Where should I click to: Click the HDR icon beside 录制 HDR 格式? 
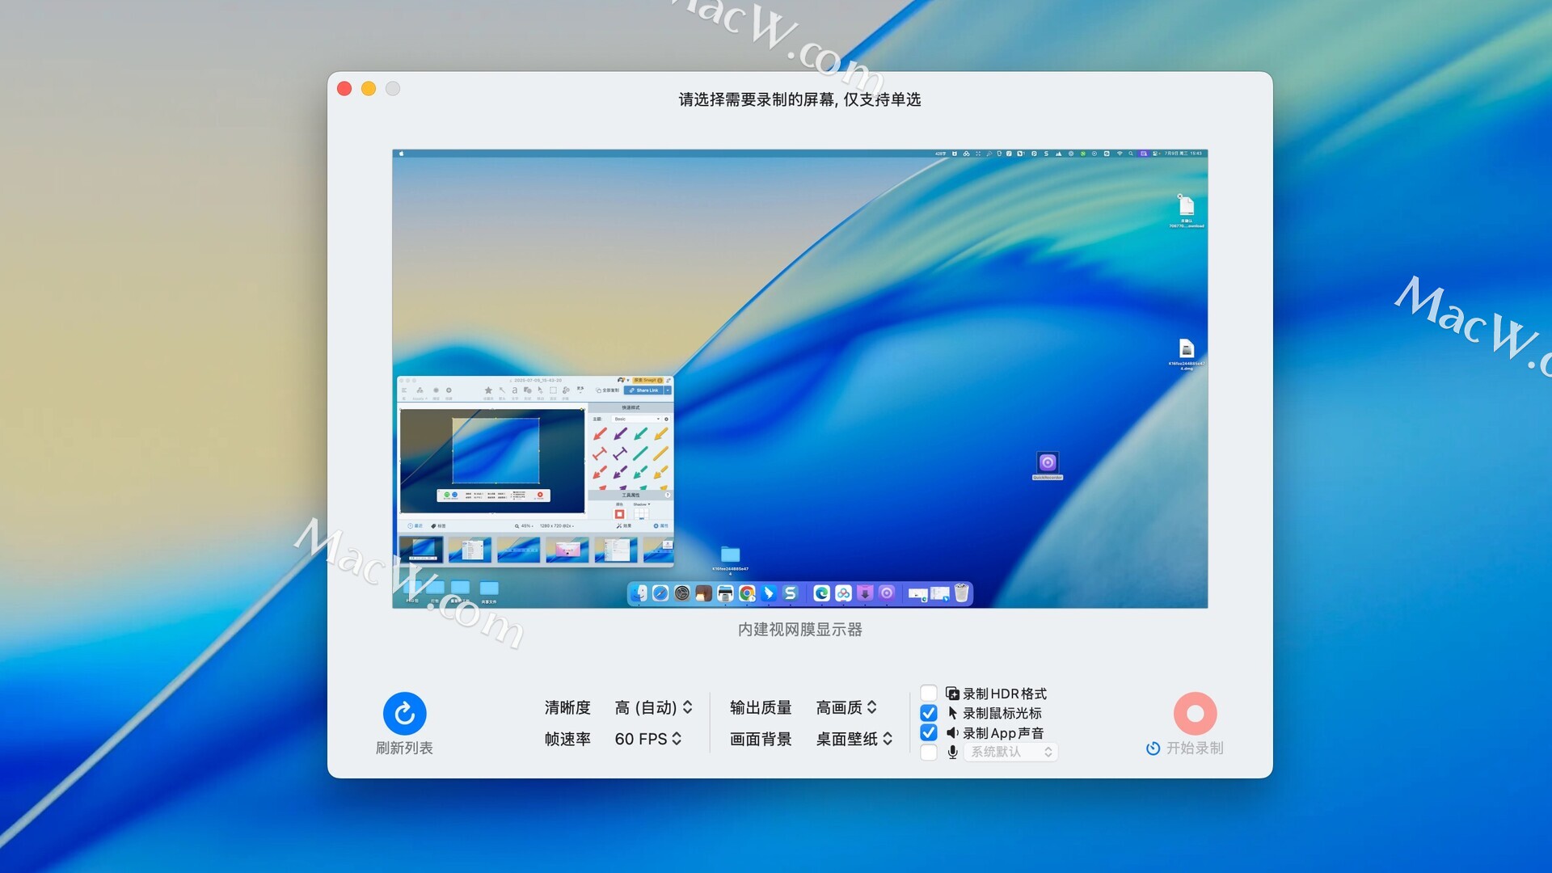952,694
